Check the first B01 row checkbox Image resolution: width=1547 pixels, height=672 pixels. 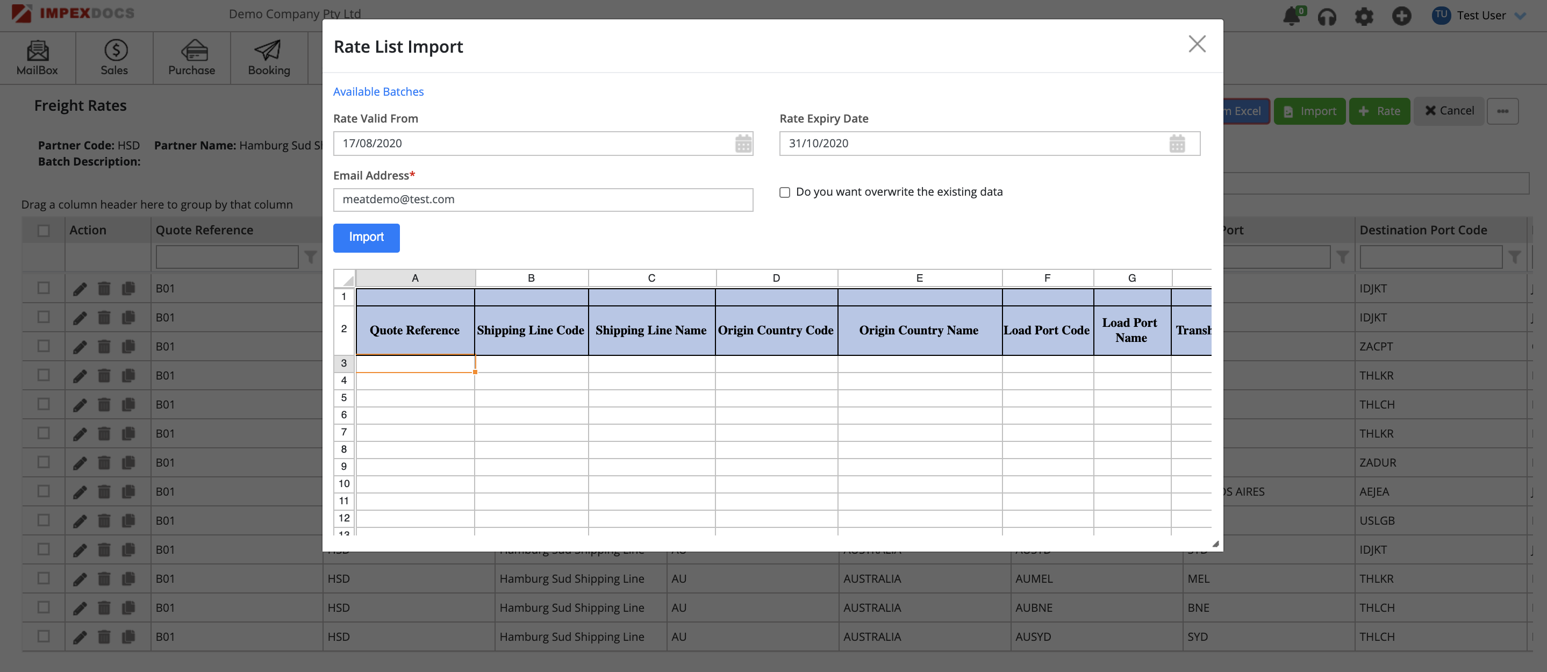(x=44, y=288)
